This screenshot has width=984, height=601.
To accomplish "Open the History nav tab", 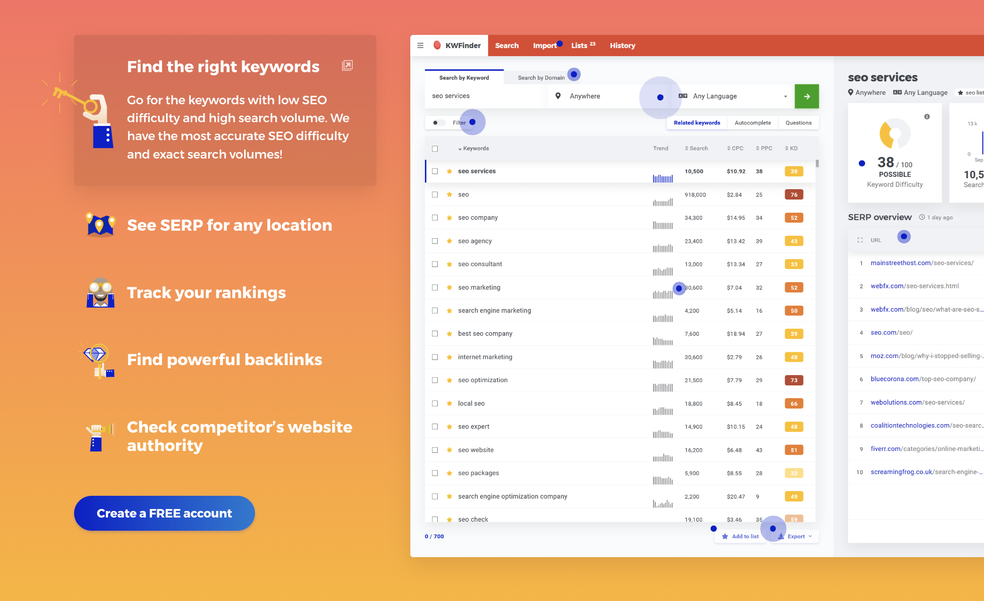I will click(622, 46).
